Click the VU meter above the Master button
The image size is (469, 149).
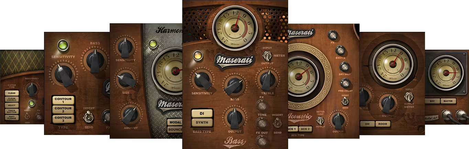443,72
